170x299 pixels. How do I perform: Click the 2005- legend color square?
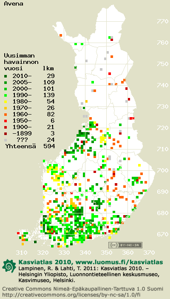(x=6, y=83)
